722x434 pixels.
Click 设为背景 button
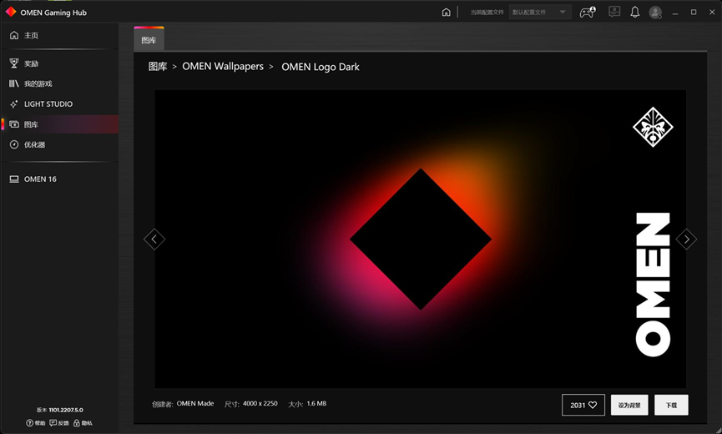point(629,405)
